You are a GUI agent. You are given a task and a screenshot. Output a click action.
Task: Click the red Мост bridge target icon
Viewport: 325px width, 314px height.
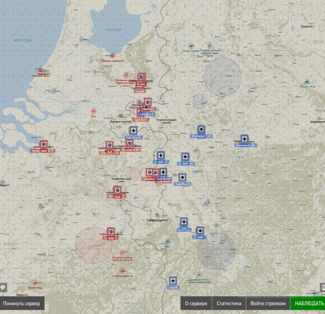[x=93, y=111]
